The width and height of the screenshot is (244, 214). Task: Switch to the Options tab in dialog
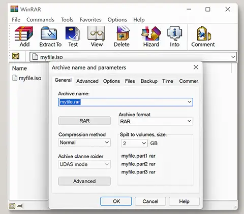pos(111,81)
